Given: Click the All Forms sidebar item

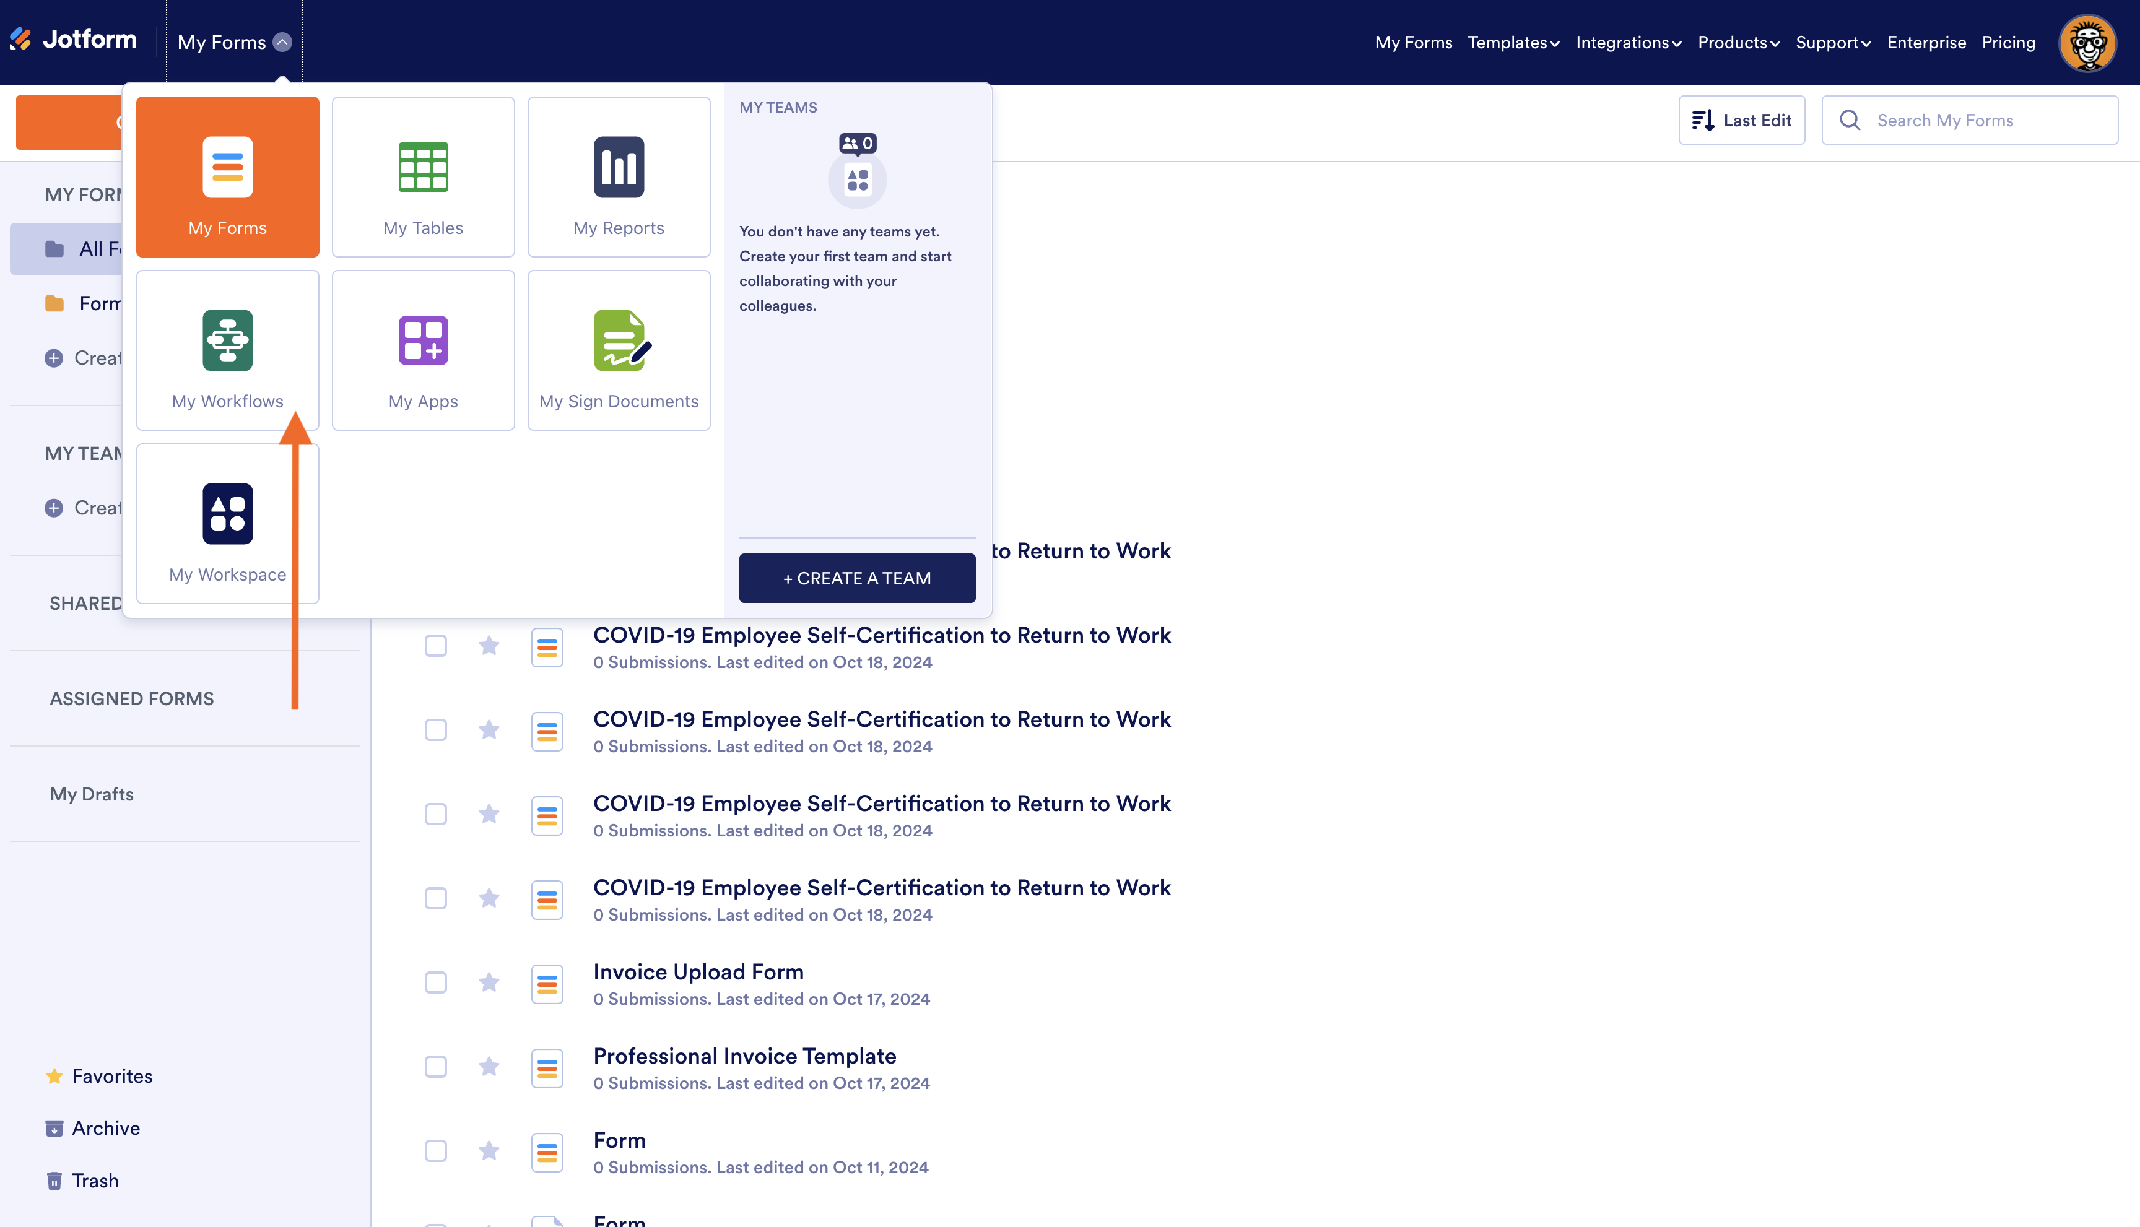Looking at the screenshot, I should coord(67,249).
